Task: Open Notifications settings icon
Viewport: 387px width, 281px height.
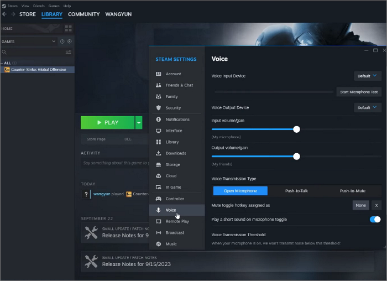Action: pos(159,119)
